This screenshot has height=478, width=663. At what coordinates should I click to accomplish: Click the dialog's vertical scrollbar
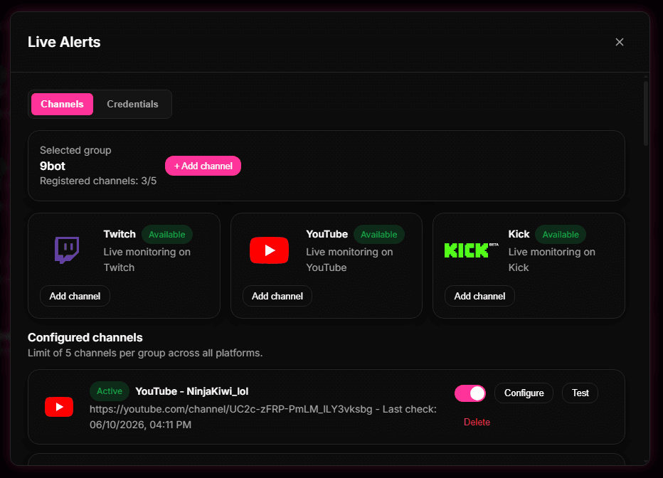[x=646, y=114]
